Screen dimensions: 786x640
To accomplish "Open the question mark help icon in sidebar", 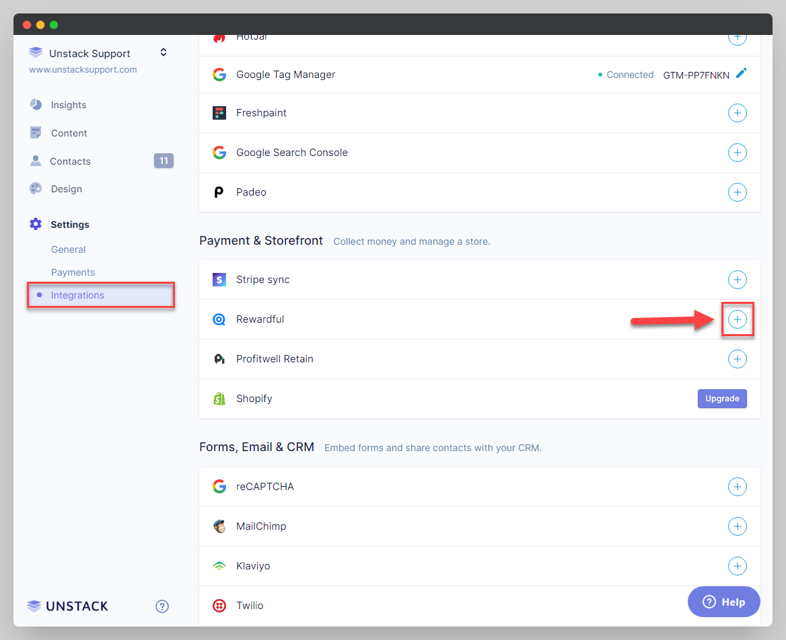I will tap(162, 606).
